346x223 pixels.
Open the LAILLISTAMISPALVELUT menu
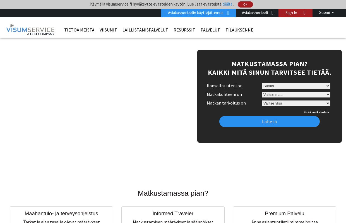tap(145, 30)
